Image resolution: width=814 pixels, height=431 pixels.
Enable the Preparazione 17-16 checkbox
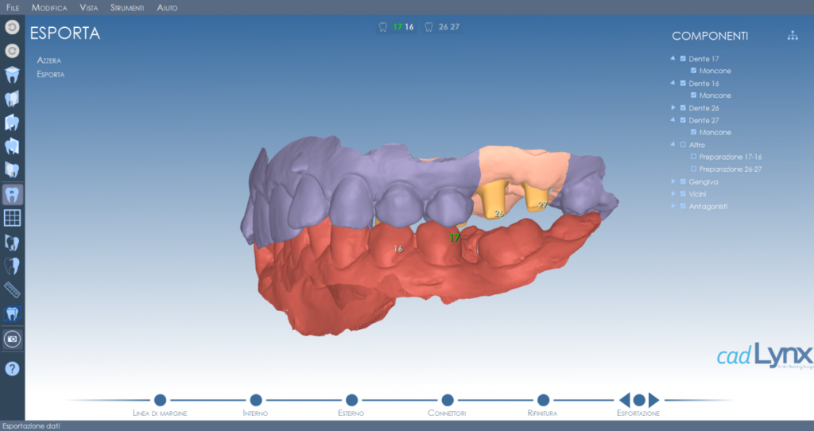point(693,157)
